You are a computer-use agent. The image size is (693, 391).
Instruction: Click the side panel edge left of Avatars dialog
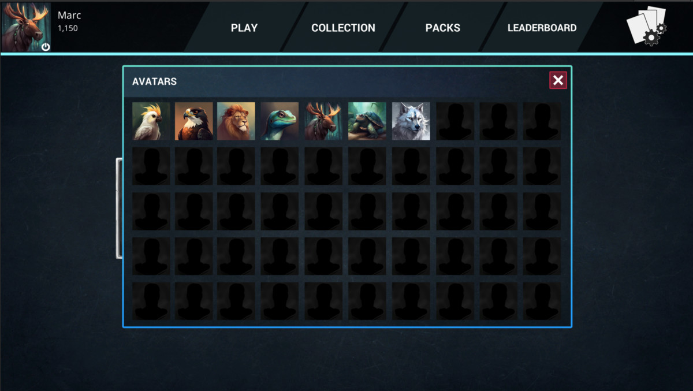click(119, 208)
